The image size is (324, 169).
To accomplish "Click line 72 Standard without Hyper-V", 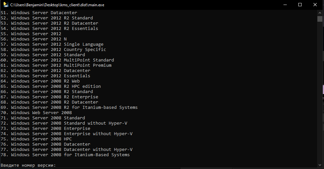I will pos(64,123).
